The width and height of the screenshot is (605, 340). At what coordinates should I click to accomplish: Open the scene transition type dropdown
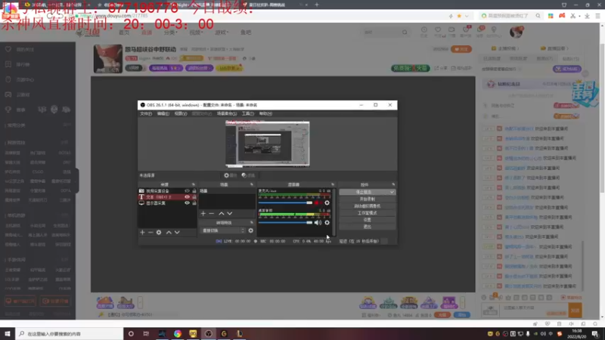(223, 230)
